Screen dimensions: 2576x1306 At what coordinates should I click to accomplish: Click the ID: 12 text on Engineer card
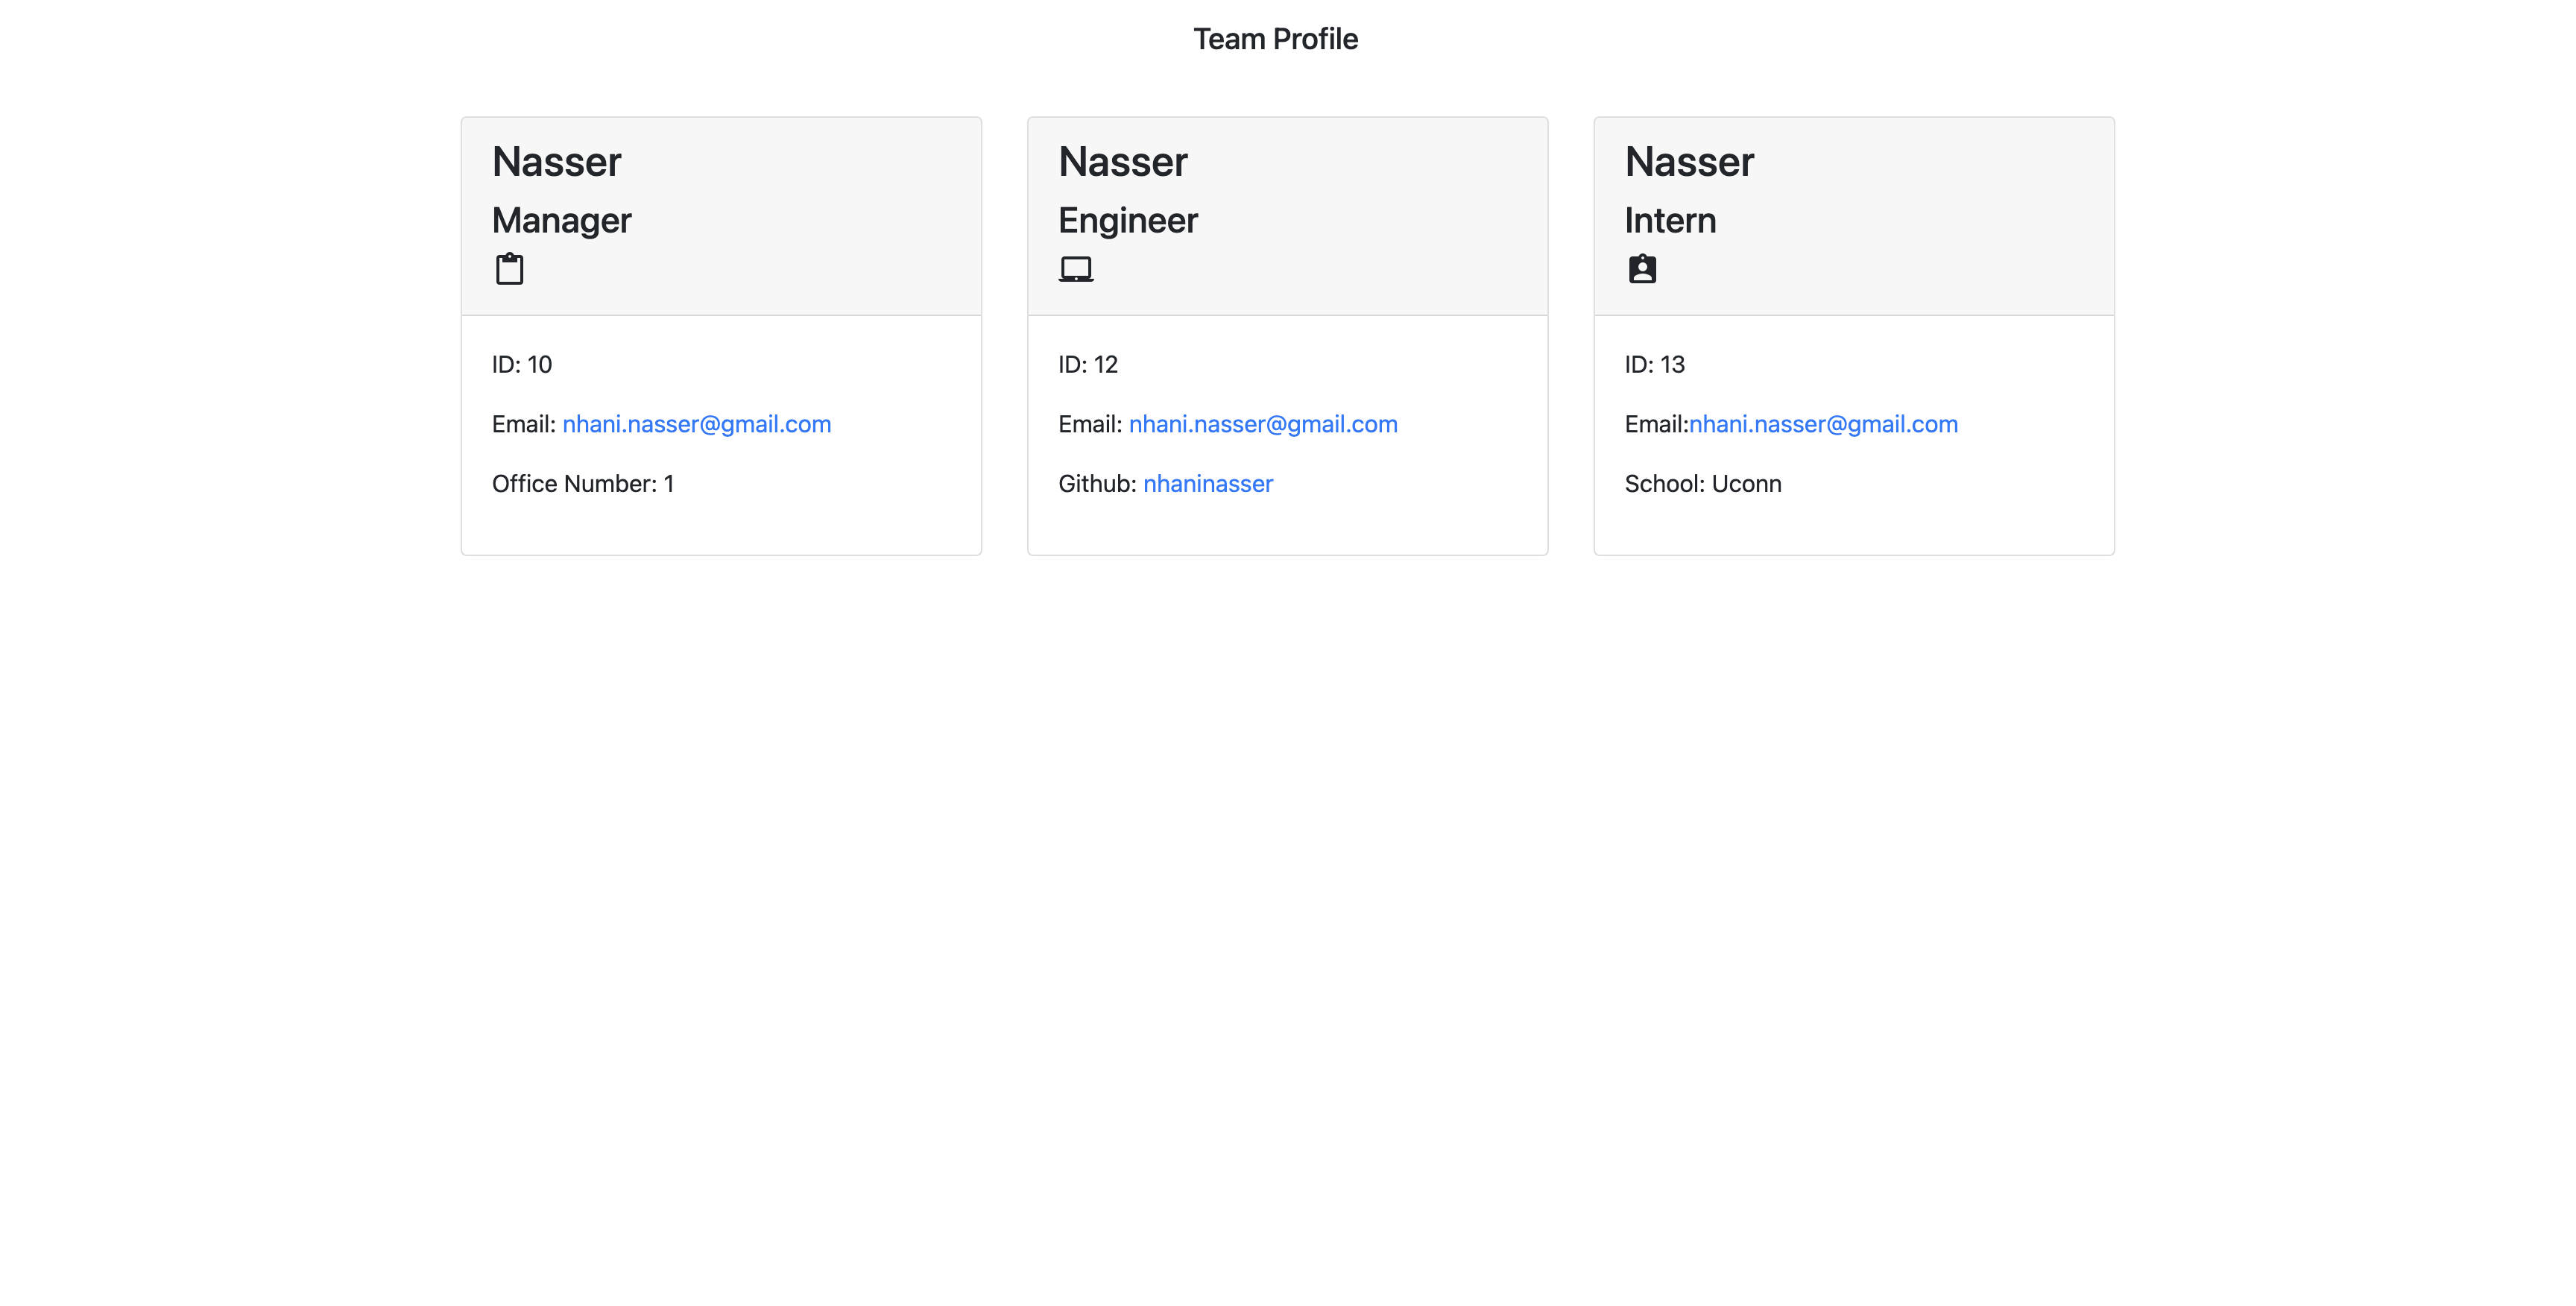click(x=1088, y=364)
